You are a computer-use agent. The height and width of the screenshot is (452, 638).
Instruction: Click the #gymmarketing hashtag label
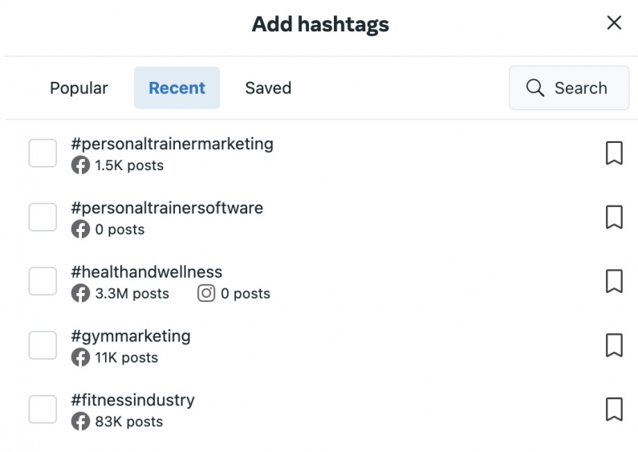tap(131, 336)
